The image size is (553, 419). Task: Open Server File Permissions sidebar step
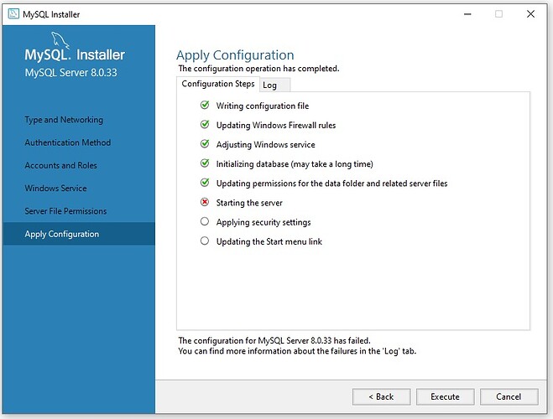(65, 211)
